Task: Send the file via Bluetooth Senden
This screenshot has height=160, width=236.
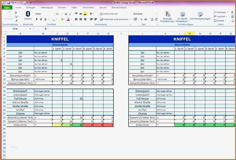Action: [x=28, y=16]
